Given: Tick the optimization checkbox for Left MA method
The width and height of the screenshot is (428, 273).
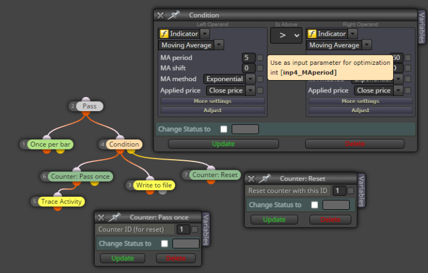Looking at the screenshot, I should pyautogui.click(x=260, y=79).
